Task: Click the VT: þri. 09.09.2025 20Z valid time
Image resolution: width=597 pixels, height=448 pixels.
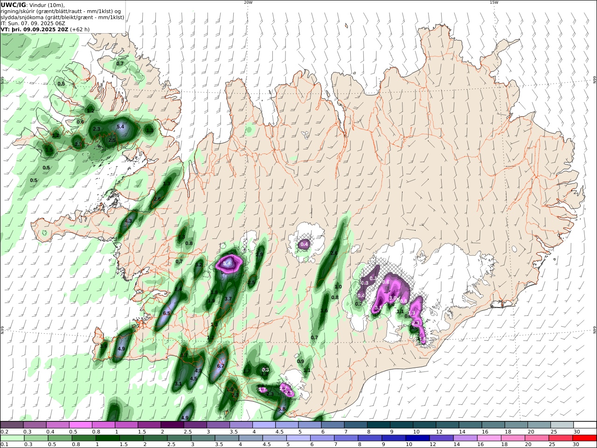Action: coord(35,29)
